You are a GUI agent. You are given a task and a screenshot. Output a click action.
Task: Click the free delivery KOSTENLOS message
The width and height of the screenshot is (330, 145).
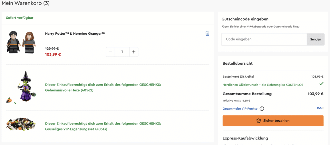(263, 85)
